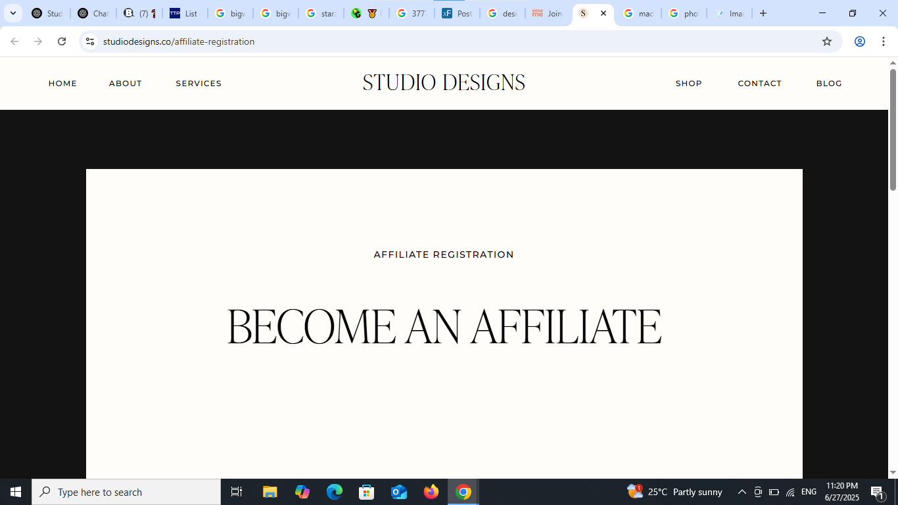
Task: Open the notification center icon
Action: pyautogui.click(x=878, y=492)
